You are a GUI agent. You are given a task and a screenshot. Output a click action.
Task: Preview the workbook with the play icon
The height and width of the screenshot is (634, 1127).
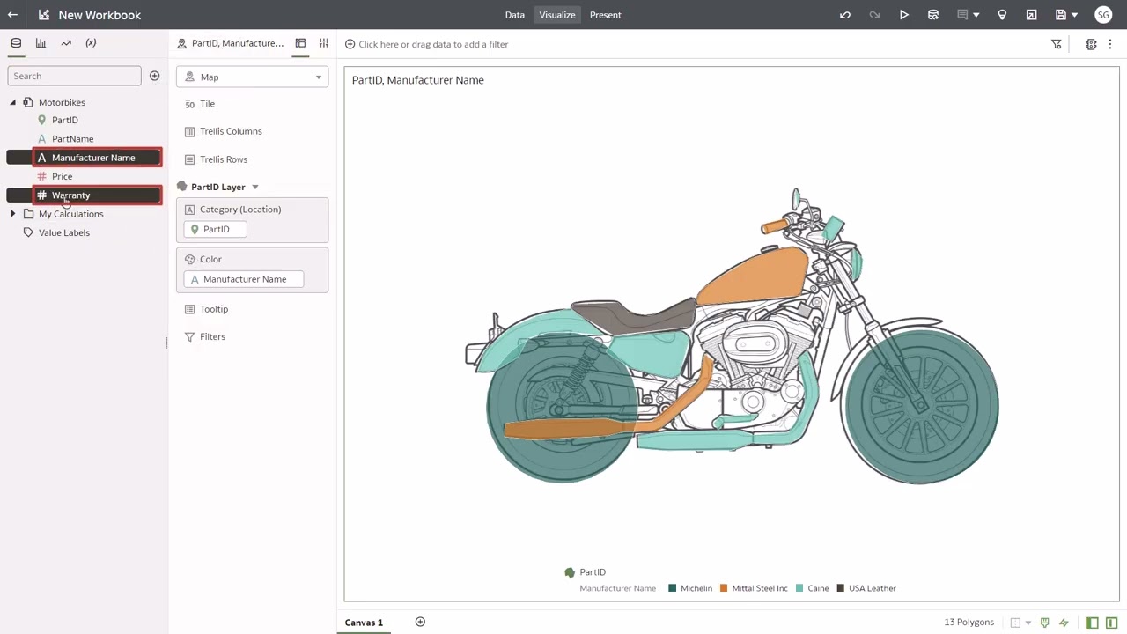tap(904, 15)
